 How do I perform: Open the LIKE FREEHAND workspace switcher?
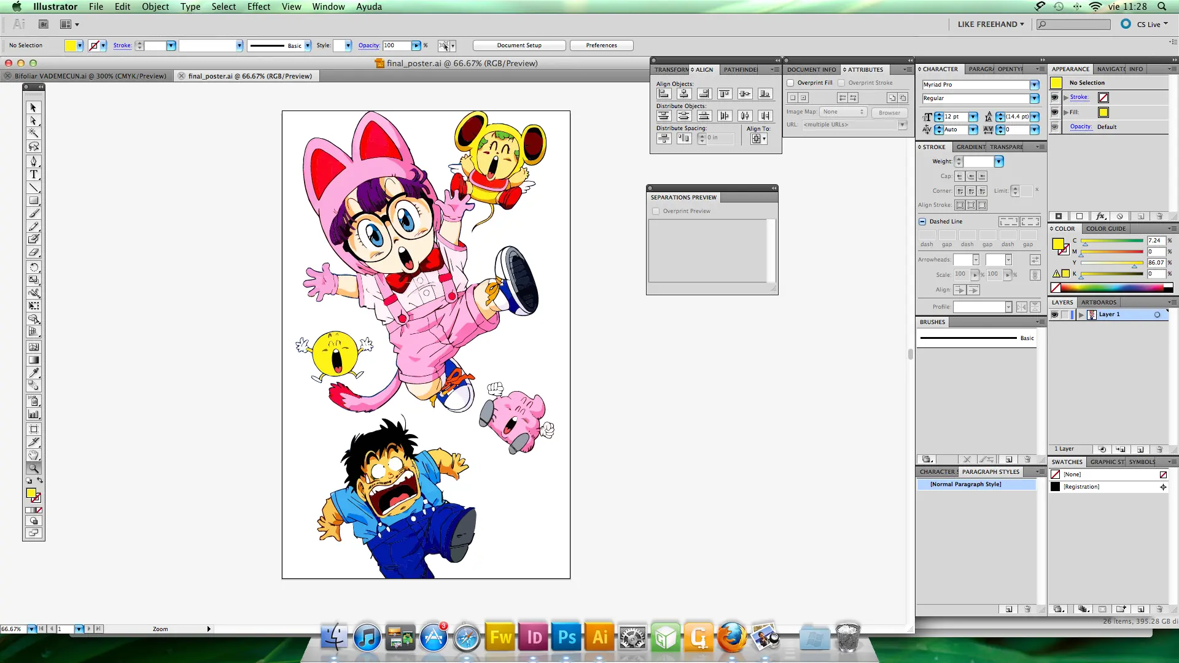click(991, 25)
